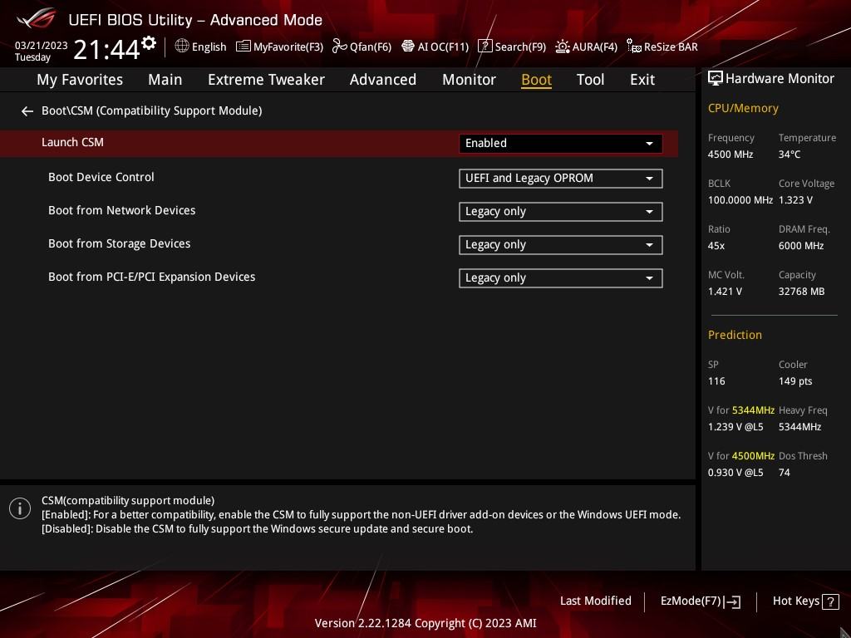Open the Hot Keys help
Screen dimensions: 851x638
pos(805,601)
